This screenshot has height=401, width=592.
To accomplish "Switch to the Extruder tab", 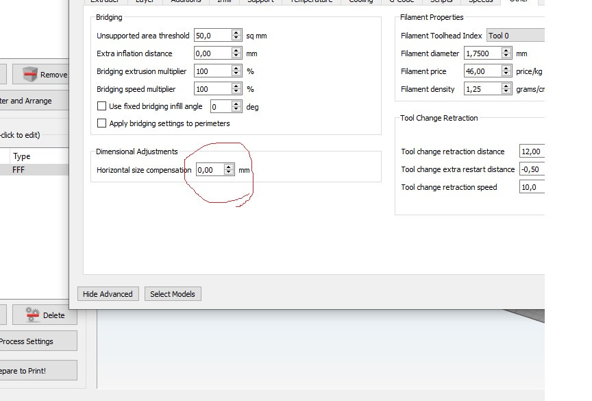I will (104, 2).
